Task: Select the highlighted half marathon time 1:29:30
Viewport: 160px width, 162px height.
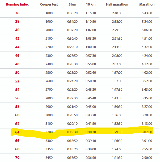Action: point(117,132)
